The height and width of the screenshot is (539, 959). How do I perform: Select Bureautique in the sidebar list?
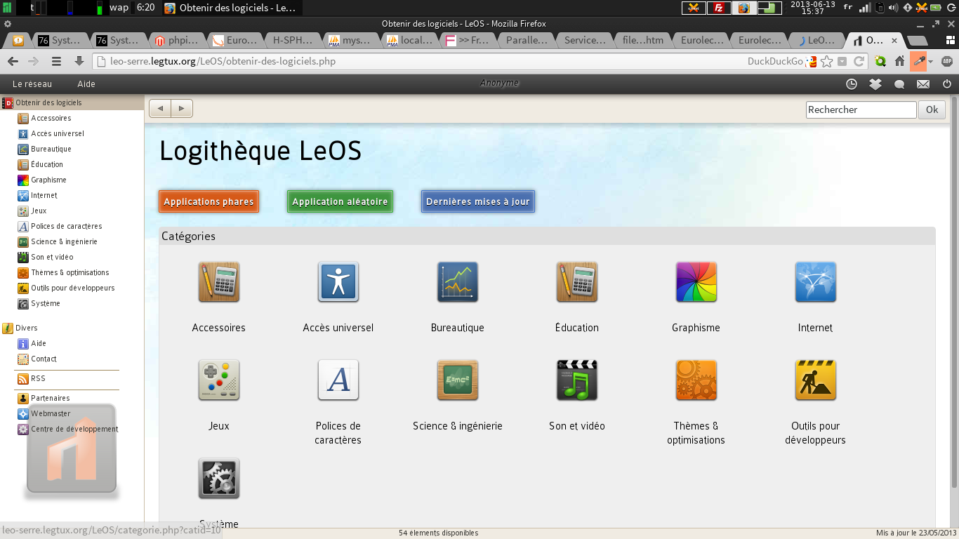51,149
